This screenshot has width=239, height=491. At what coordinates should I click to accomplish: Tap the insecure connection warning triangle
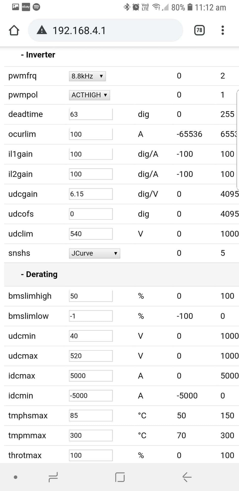coord(42,30)
